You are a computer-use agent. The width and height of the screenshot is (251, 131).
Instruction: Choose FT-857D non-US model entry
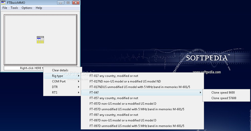(x=142, y=104)
